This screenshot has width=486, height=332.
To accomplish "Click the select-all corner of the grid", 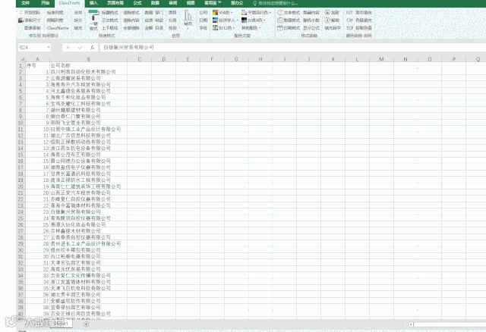I will pyautogui.click(x=21, y=59).
